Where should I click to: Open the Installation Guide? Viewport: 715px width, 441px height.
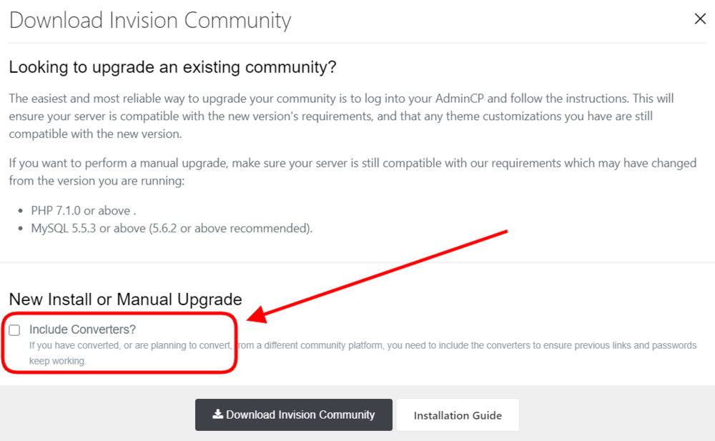tap(458, 415)
